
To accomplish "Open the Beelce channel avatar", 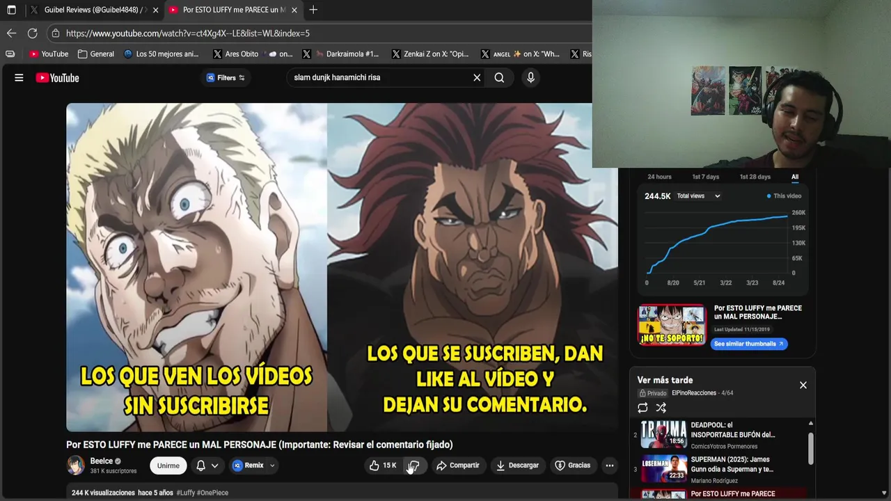I will tap(75, 465).
